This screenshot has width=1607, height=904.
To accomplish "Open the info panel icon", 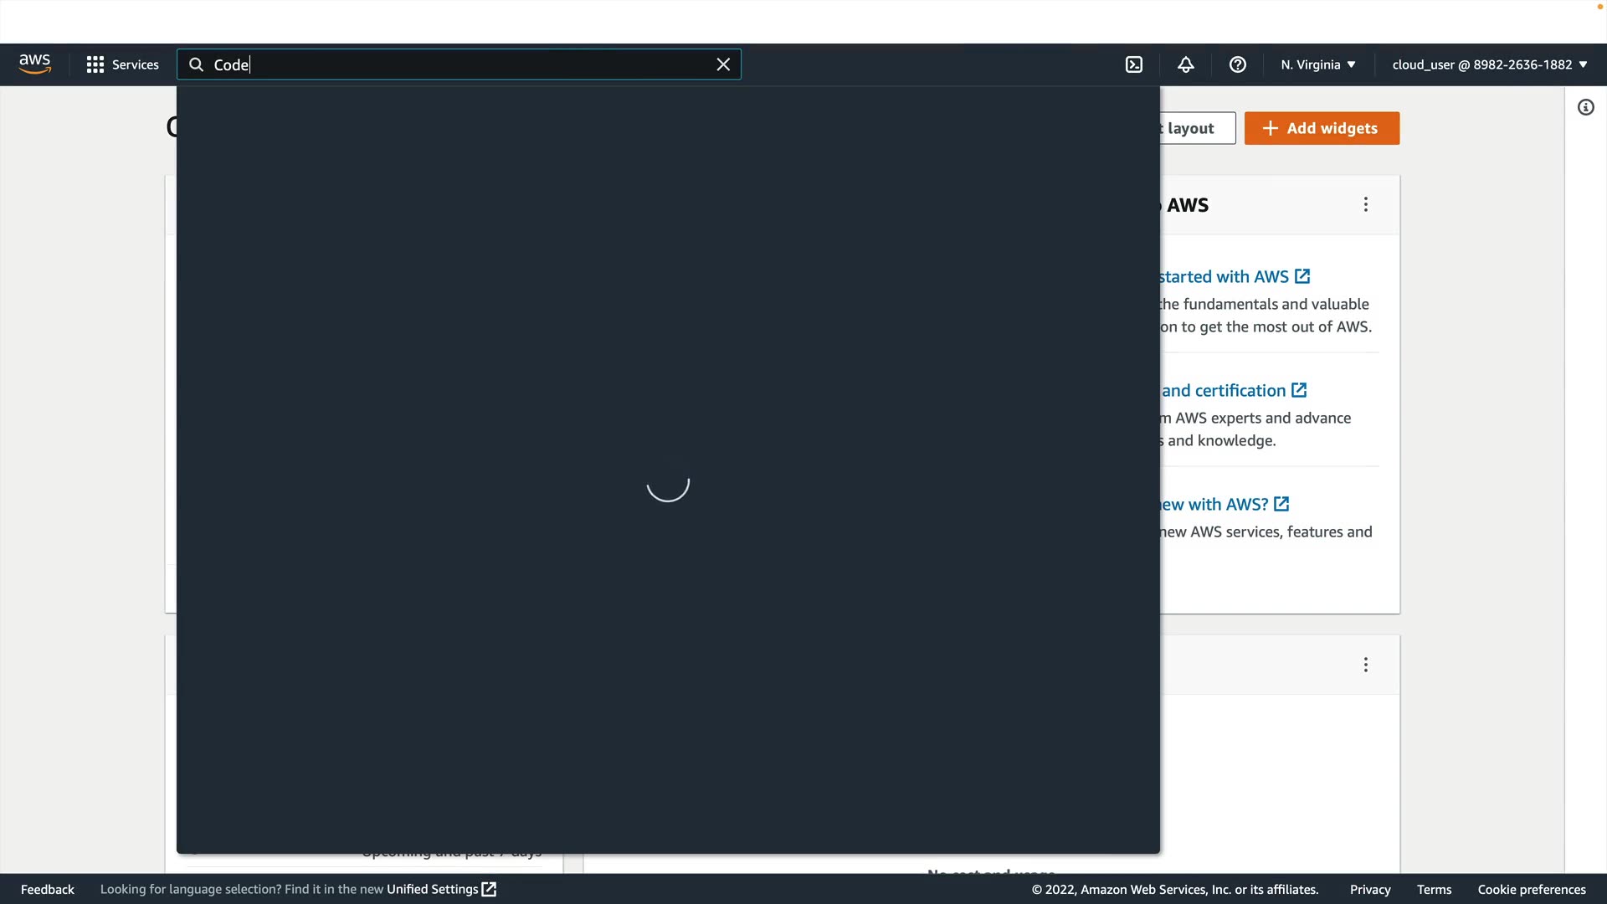I will [1586, 107].
